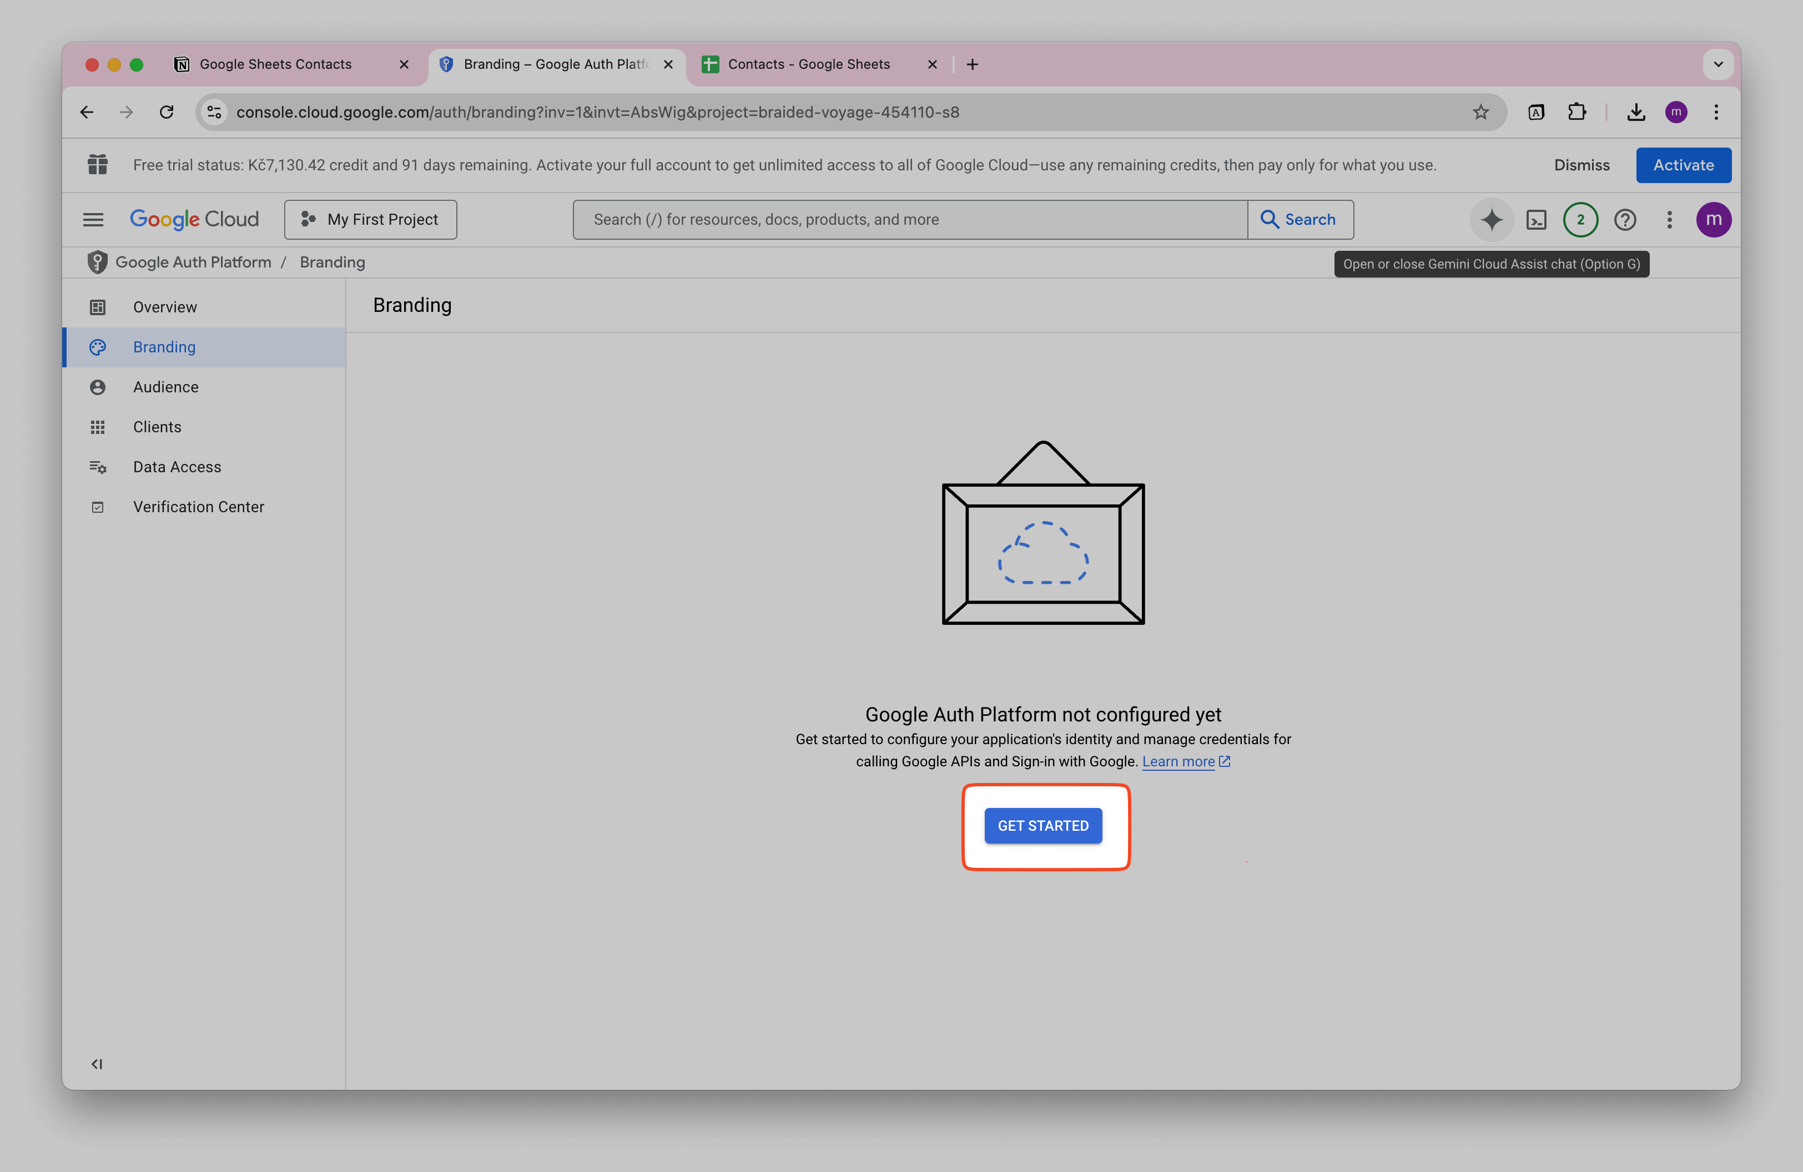The width and height of the screenshot is (1803, 1172).
Task: Open the Data Access section
Action: click(177, 466)
